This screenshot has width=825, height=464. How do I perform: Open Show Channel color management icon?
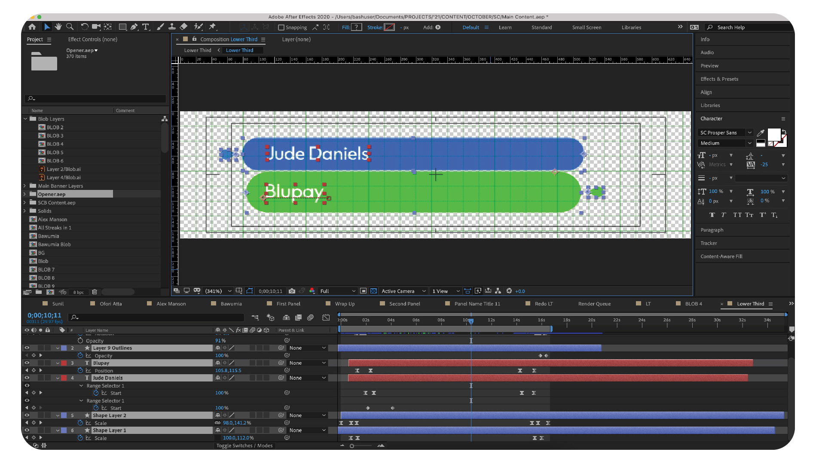(x=312, y=291)
